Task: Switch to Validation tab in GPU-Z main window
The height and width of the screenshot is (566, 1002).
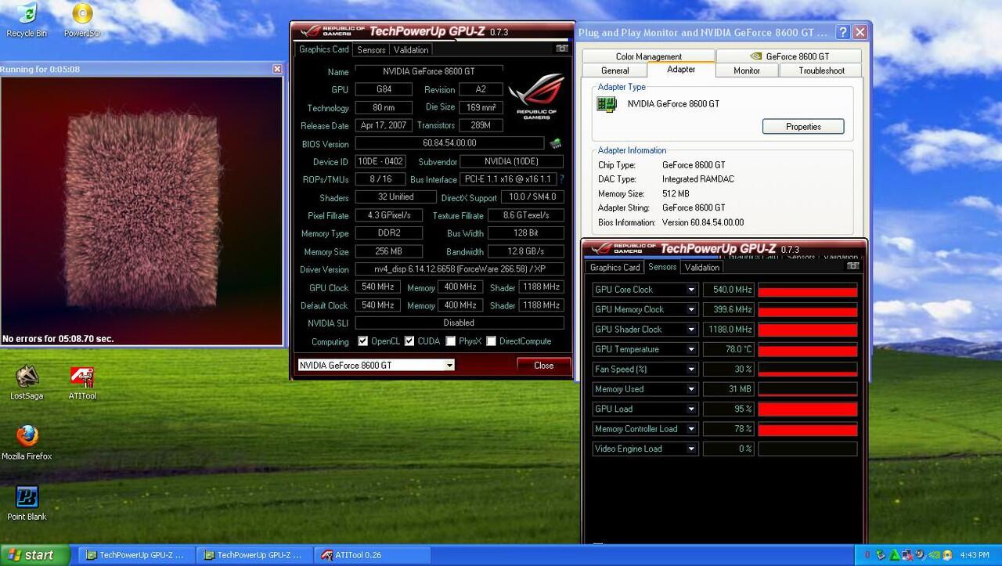Action: coord(411,49)
